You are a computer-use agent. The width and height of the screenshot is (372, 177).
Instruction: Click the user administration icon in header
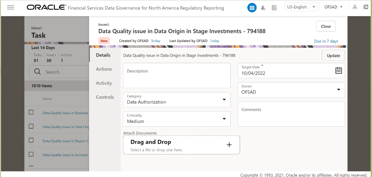click(x=263, y=8)
